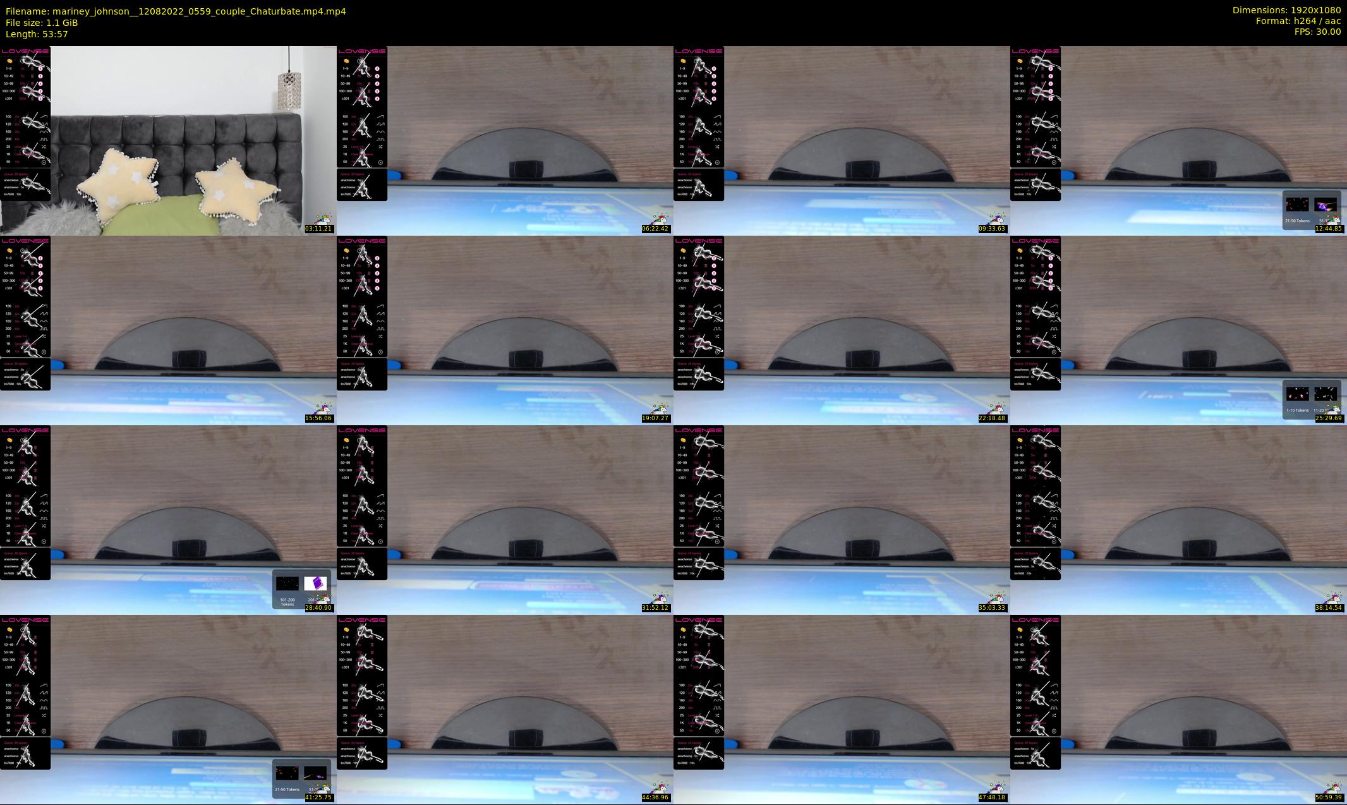The height and width of the screenshot is (805, 1347).
Task: Select the frame marked 09:33.63
Action: point(842,140)
